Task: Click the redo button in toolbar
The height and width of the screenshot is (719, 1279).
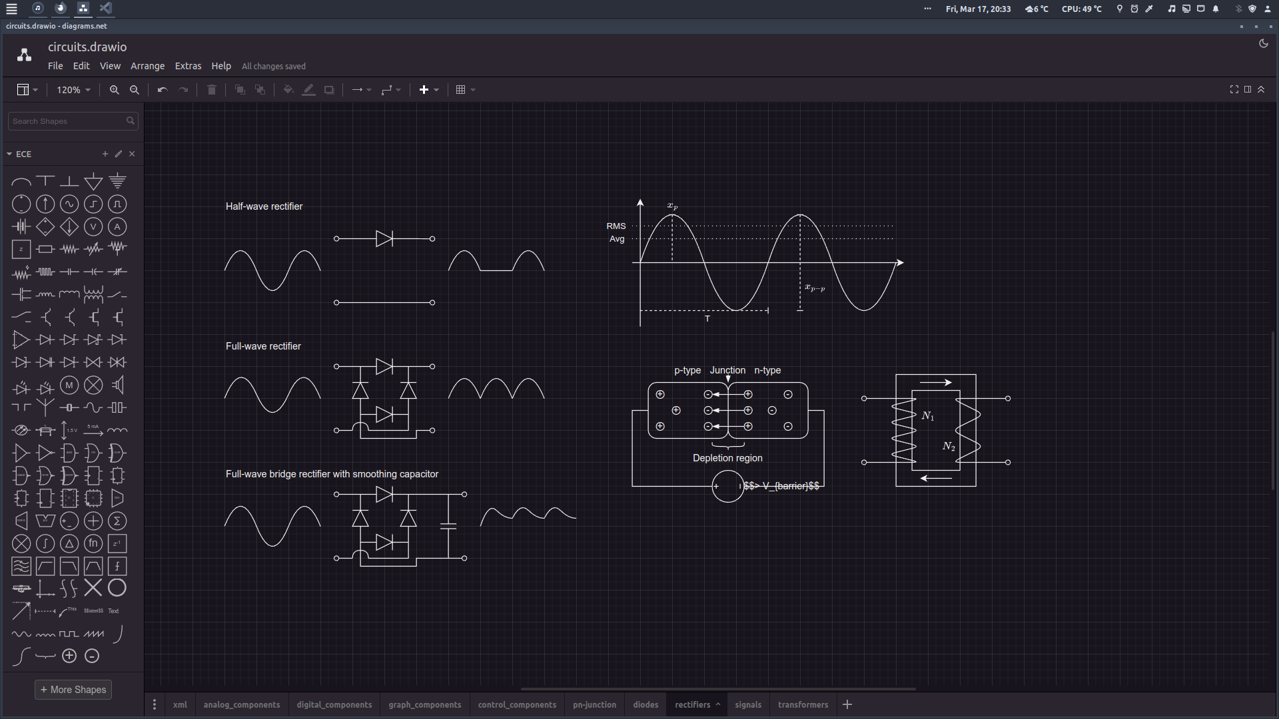Action: click(183, 90)
